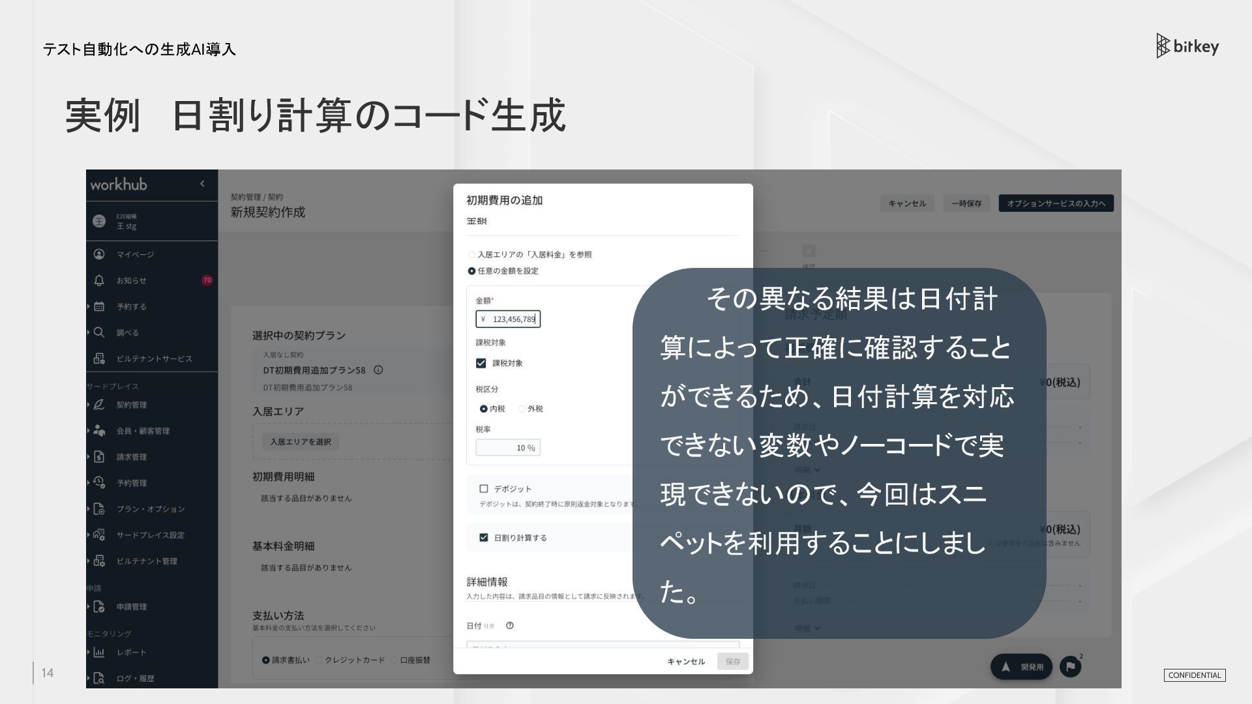Image resolution: width=1252 pixels, height=704 pixels.
Task: Click the top キャンセル button
Action: point(907,203)
